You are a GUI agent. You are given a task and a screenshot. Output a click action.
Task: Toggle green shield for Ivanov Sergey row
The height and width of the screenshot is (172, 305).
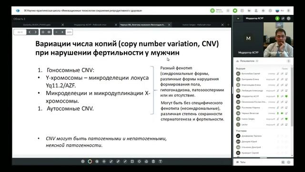[286, 119]
